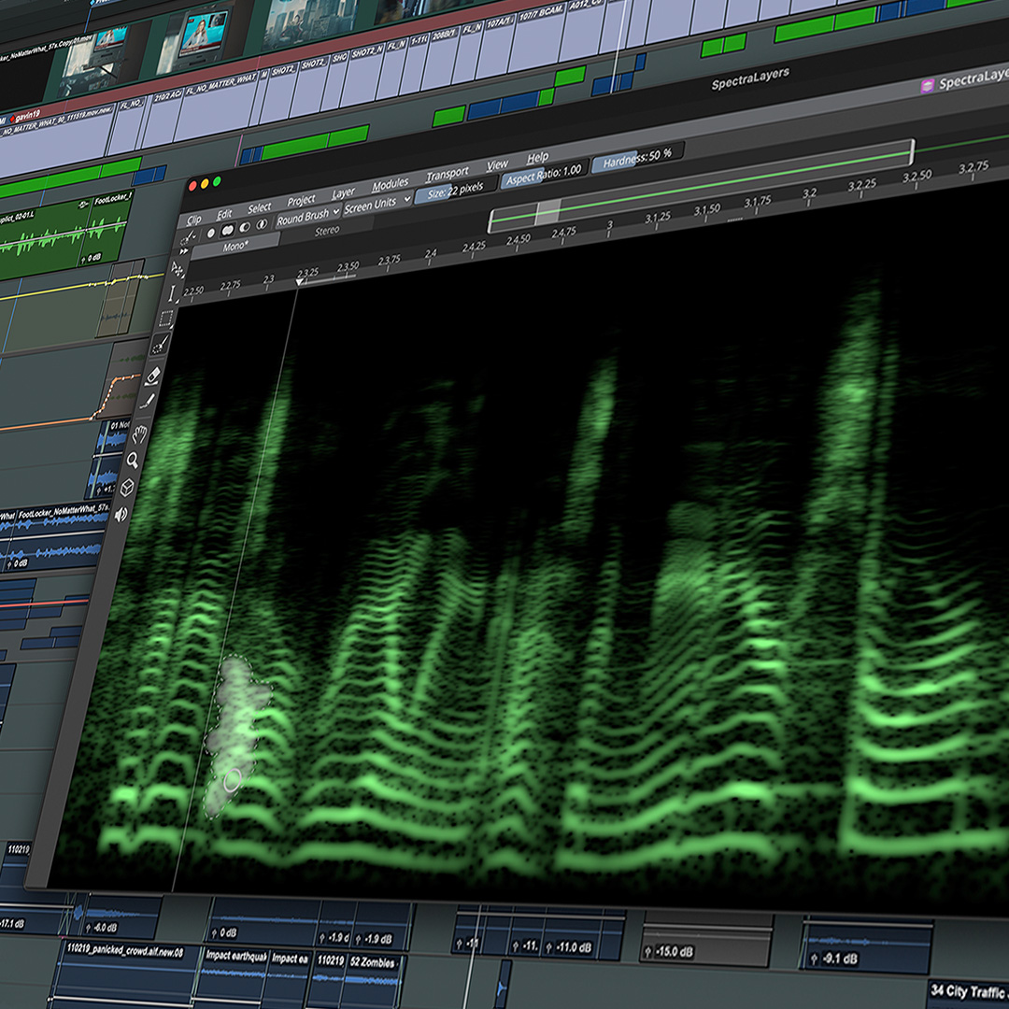Select the time range I-beam tool
The width and height of the screenshot is (1009, 1009).
tap(172, 294)
